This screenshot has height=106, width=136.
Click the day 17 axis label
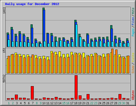(72, 103)
